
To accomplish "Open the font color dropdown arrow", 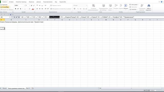I will [x=35, y=9].
